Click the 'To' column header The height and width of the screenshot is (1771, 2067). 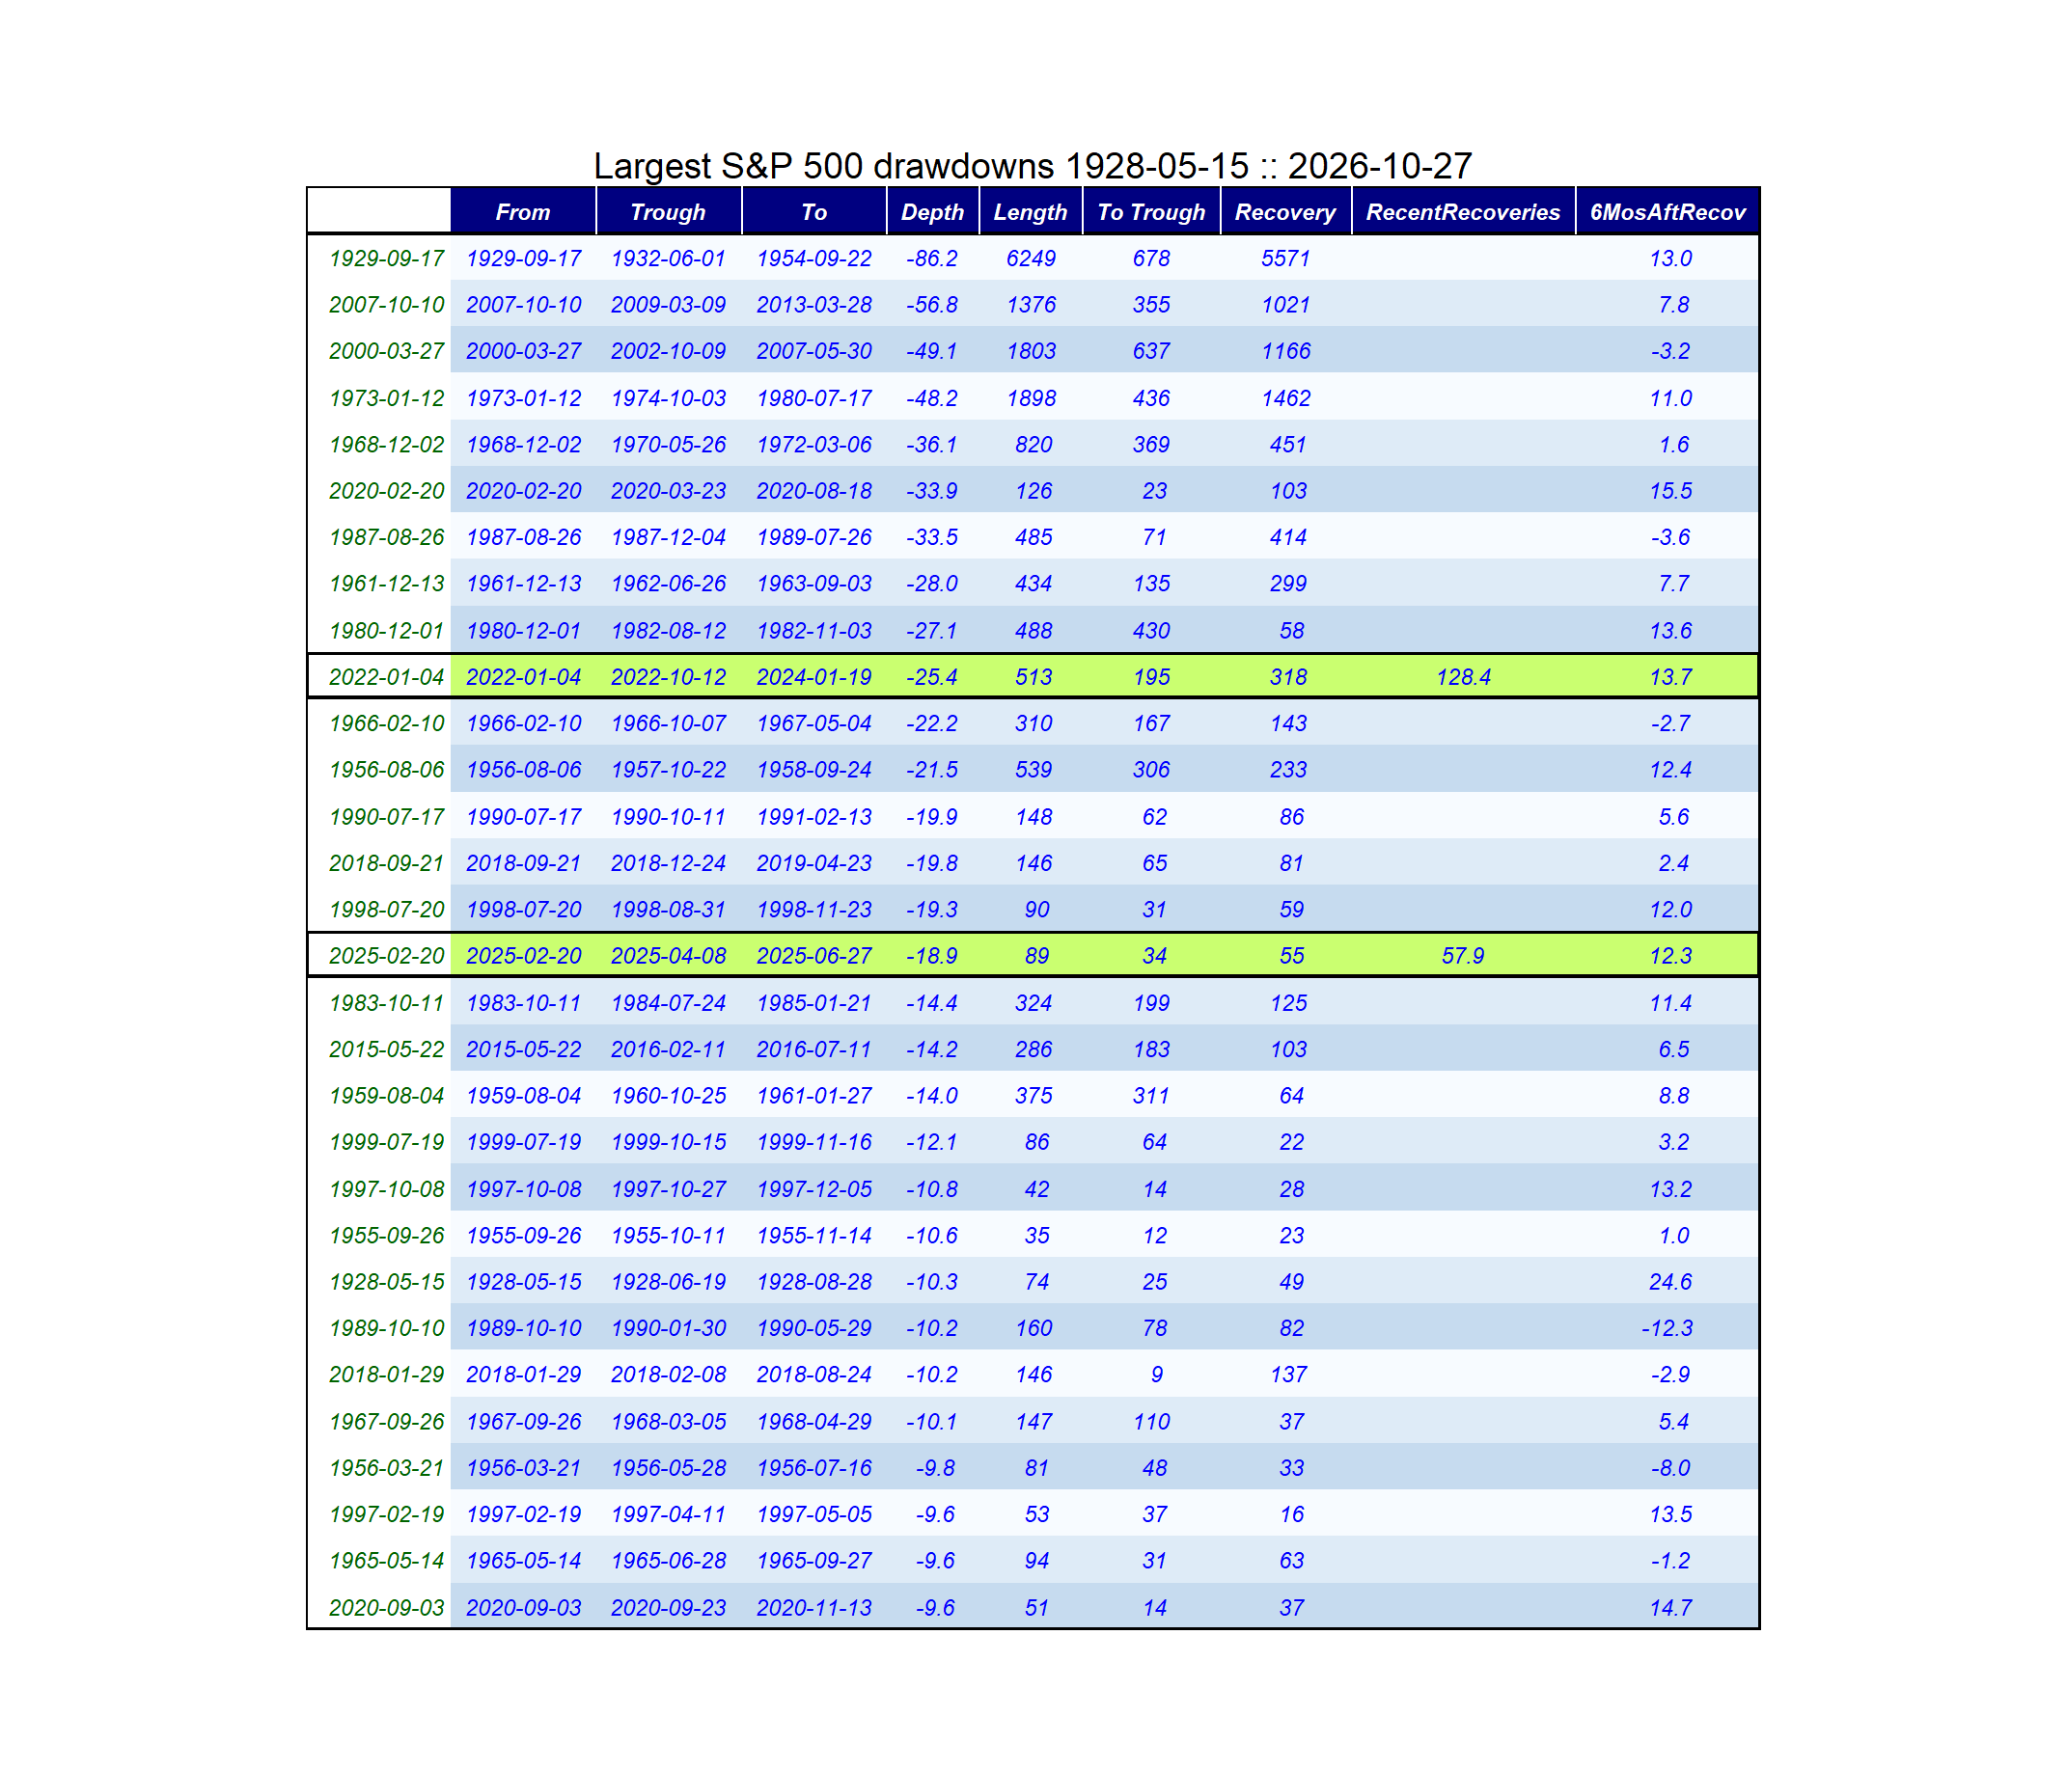(814, 212)
